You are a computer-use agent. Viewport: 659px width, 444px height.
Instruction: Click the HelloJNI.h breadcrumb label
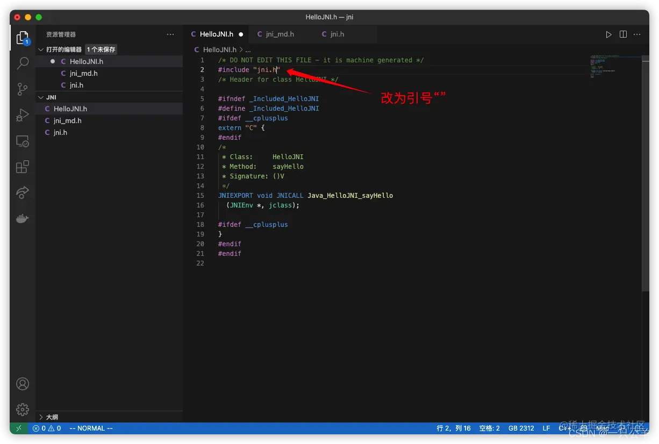[x=220, y=49]
